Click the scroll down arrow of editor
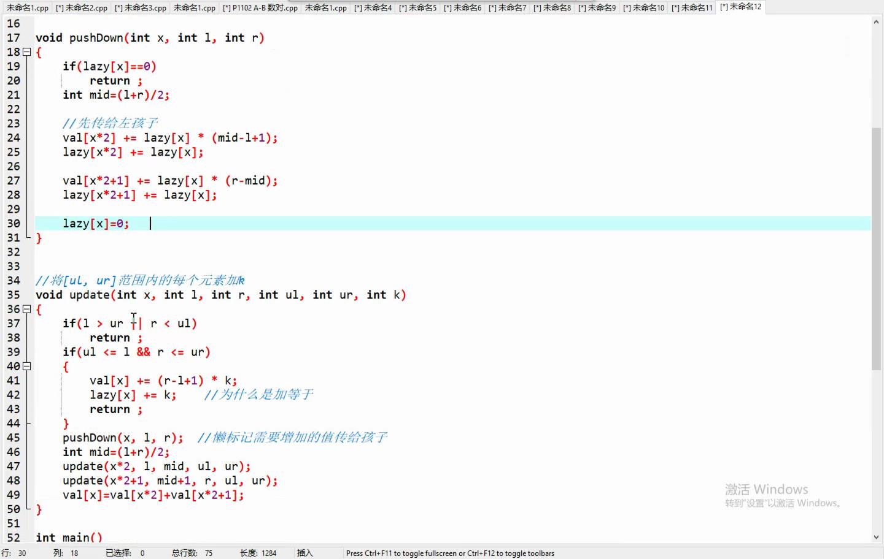This screenshot has height=559, width=884. [876, 538]
